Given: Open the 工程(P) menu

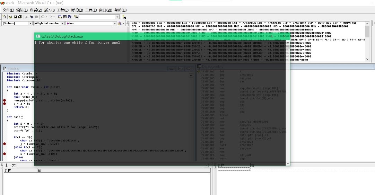Looking at the screenshot, I should [63, 10].
